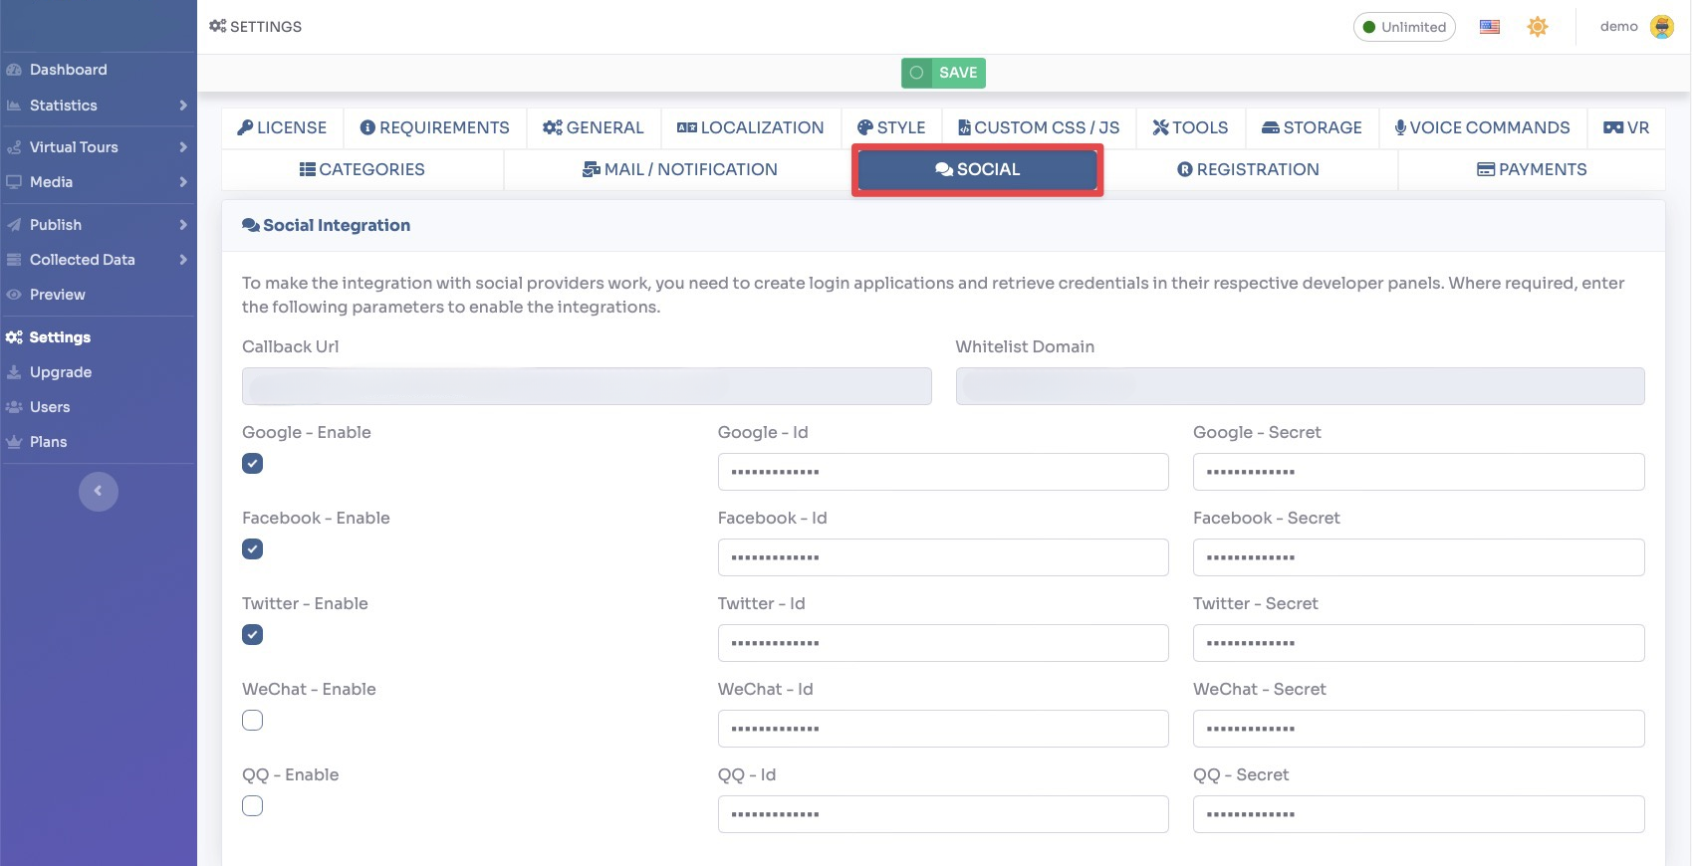Click the Google - Id field
Screen dimensions: 1692x866
tap(943, 472)
